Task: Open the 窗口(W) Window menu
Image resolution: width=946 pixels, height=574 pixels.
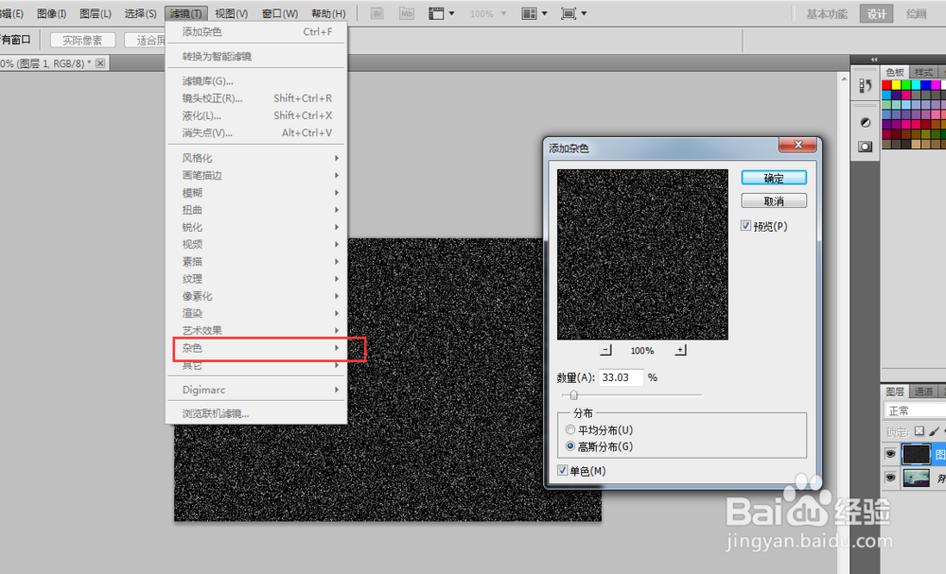Action: click(x=280, y=13)
